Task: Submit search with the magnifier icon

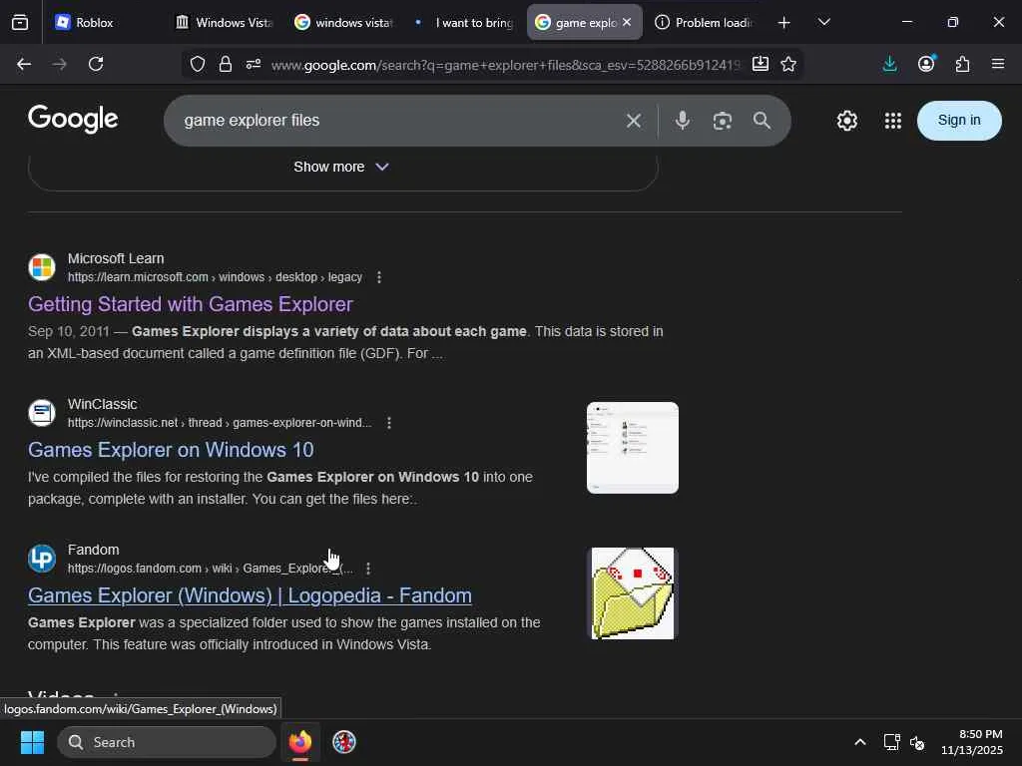Action: (762, 121)
